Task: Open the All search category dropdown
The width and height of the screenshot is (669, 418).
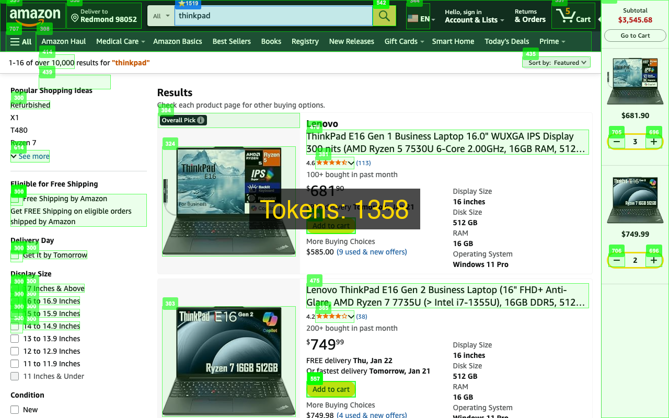Action: (x=161, y=16)
